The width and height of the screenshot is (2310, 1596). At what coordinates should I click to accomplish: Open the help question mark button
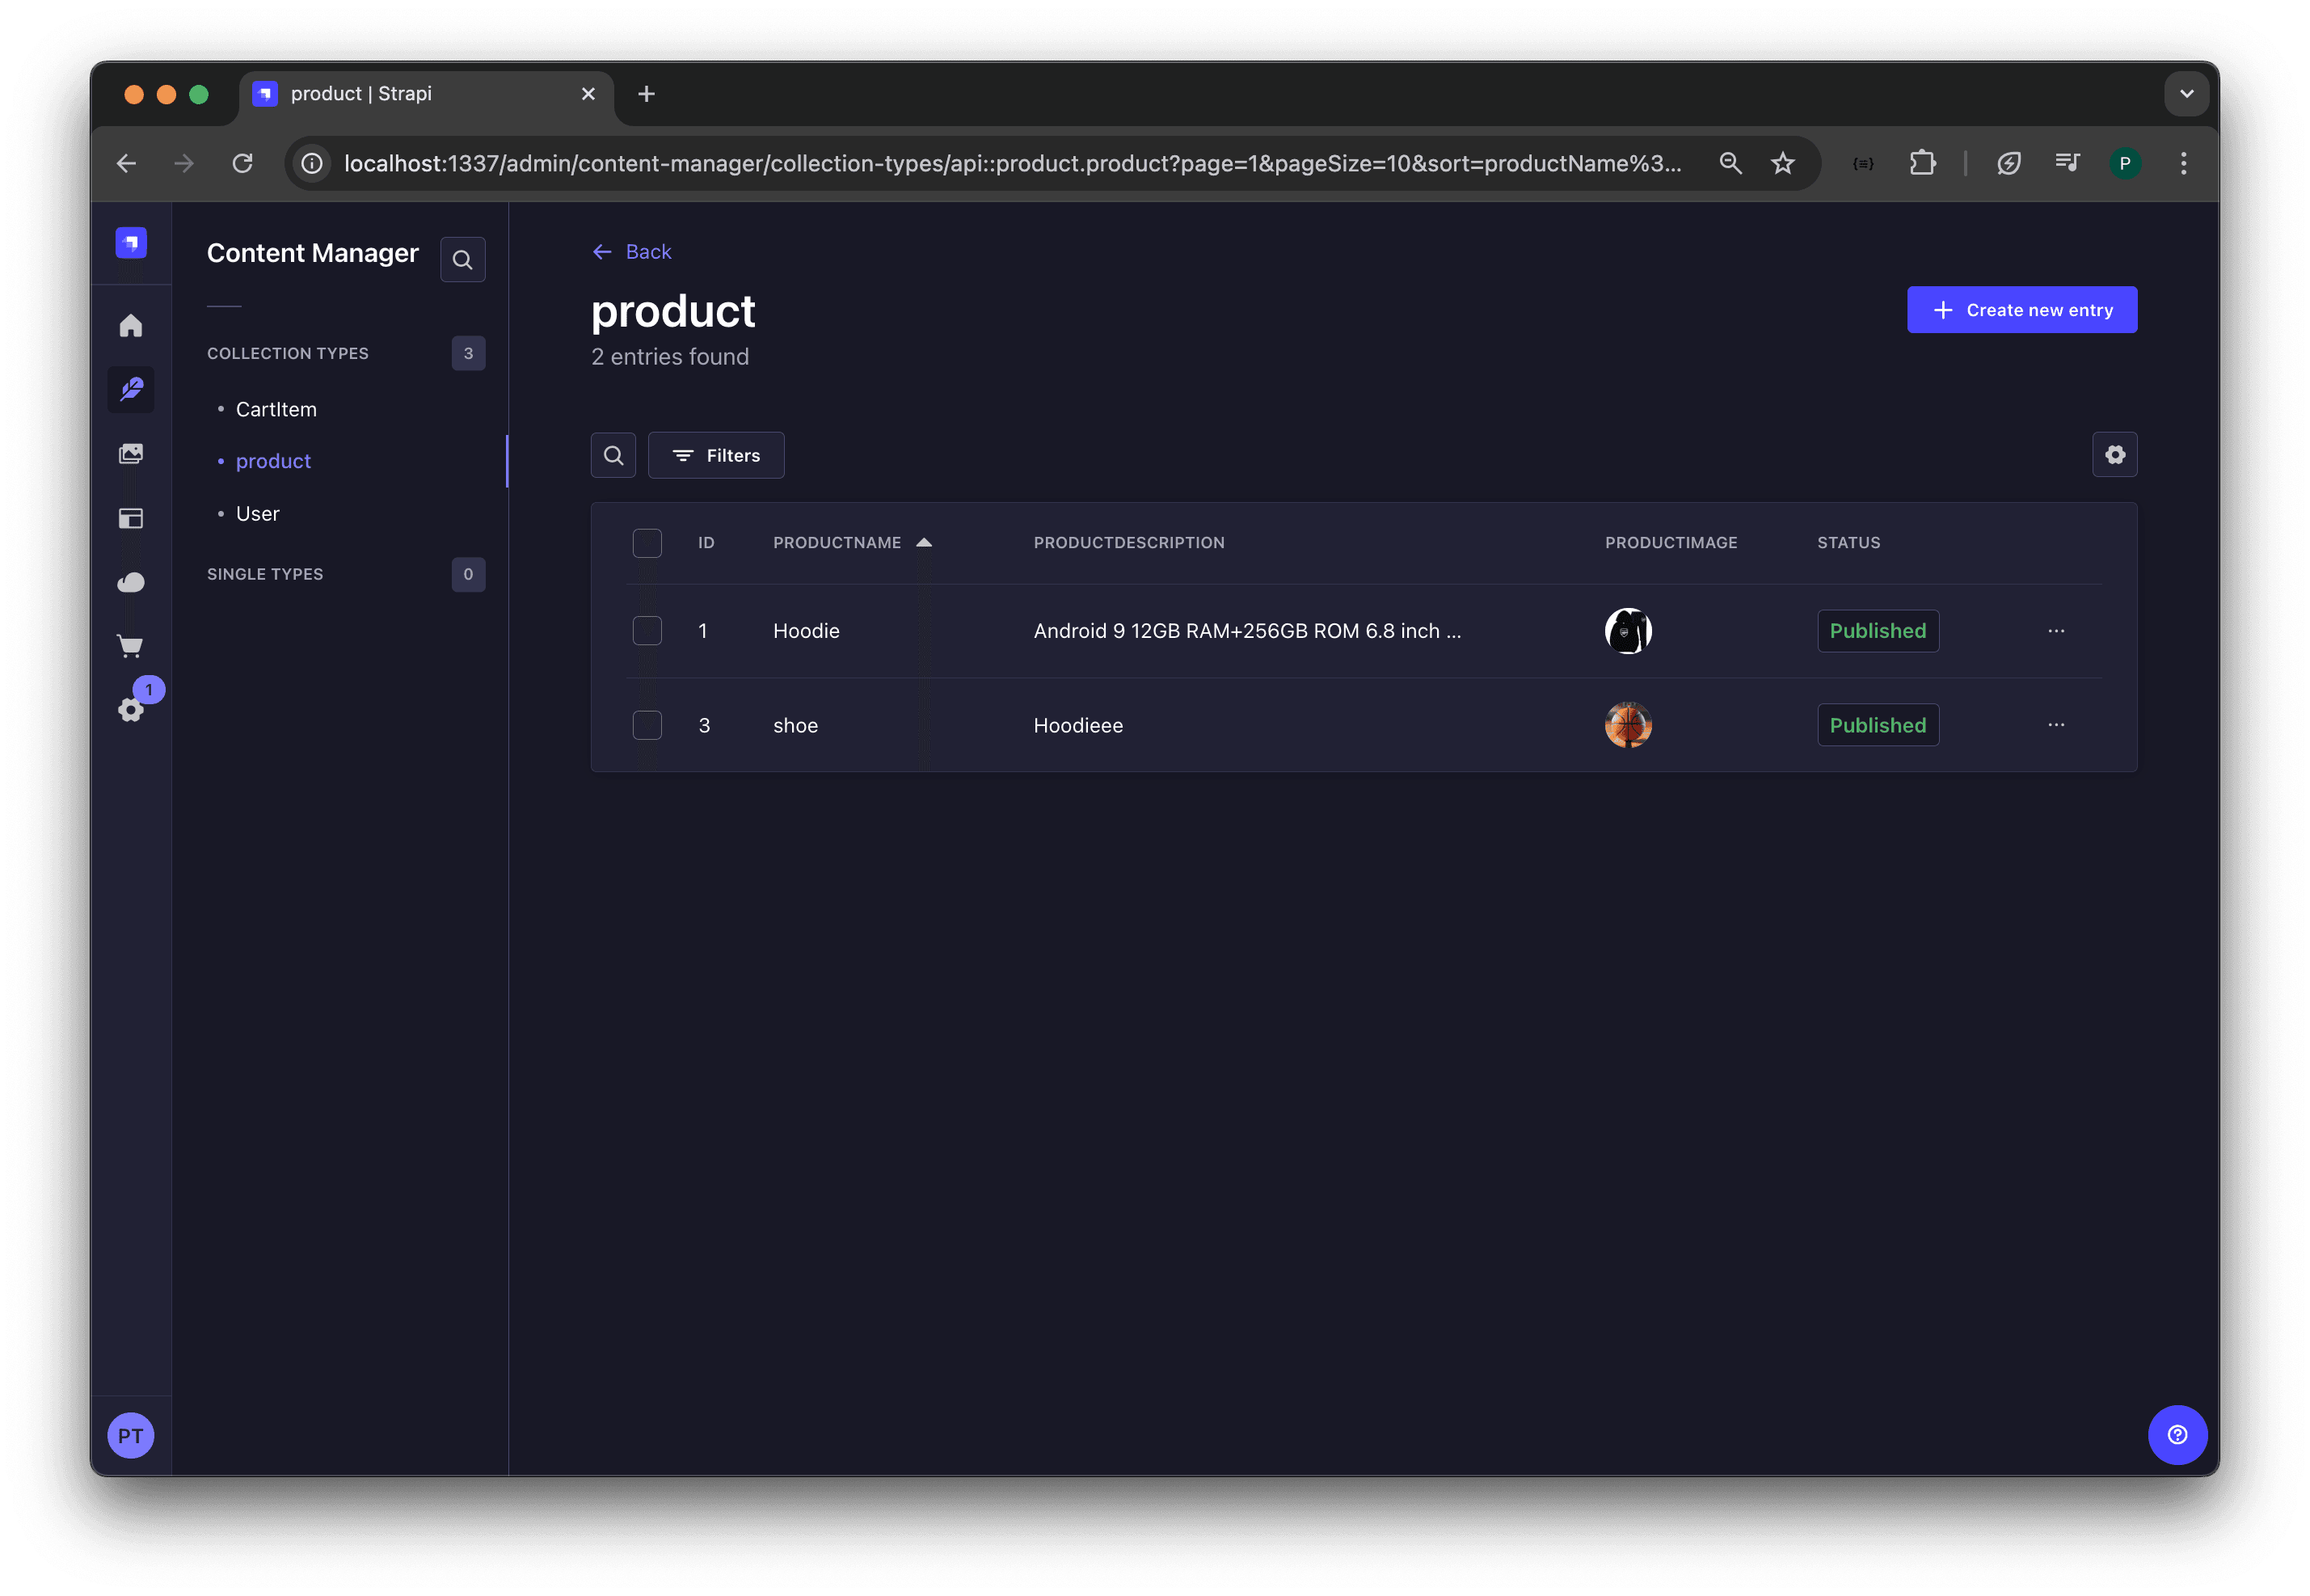[2177, 1434]
